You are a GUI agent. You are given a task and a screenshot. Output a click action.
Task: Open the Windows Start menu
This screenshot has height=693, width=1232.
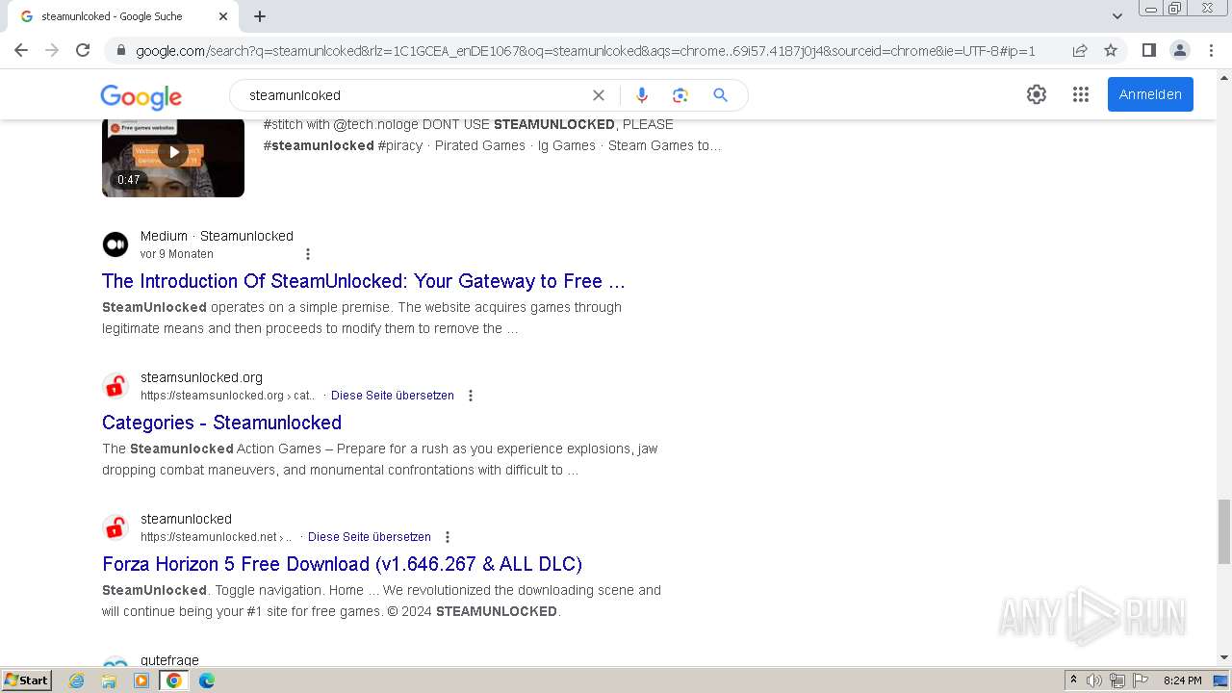click(27, 680)
